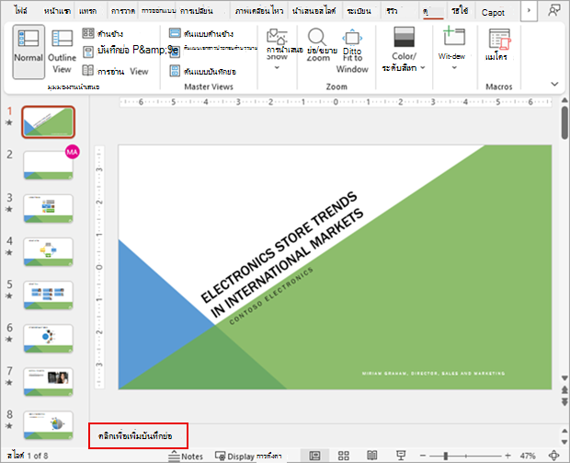Open the Insert tab
Screen dimensions: 570x463
(88, 11)
